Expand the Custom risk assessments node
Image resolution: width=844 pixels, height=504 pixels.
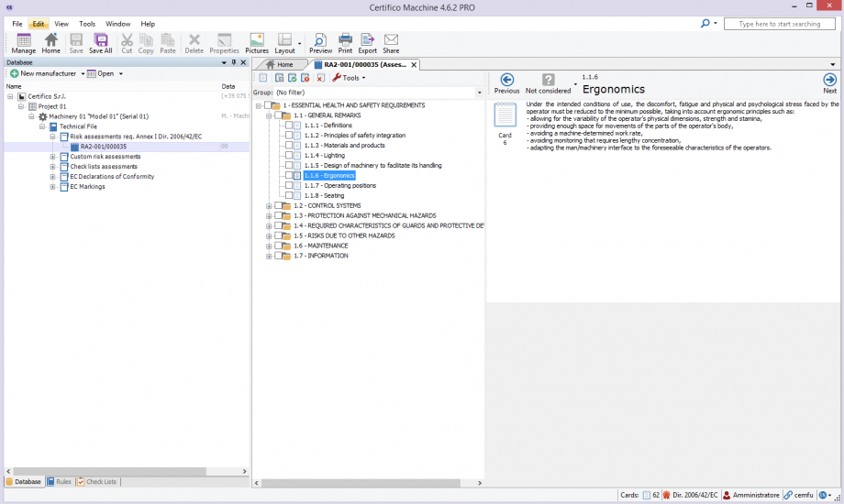pos(53,157)
